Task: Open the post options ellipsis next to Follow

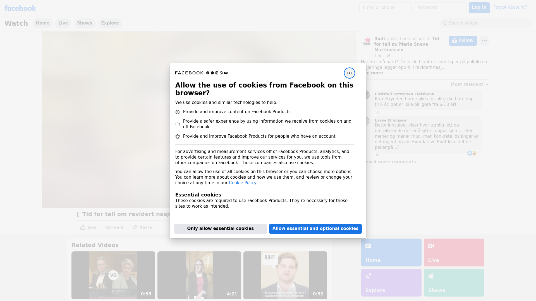Action: 484,41
